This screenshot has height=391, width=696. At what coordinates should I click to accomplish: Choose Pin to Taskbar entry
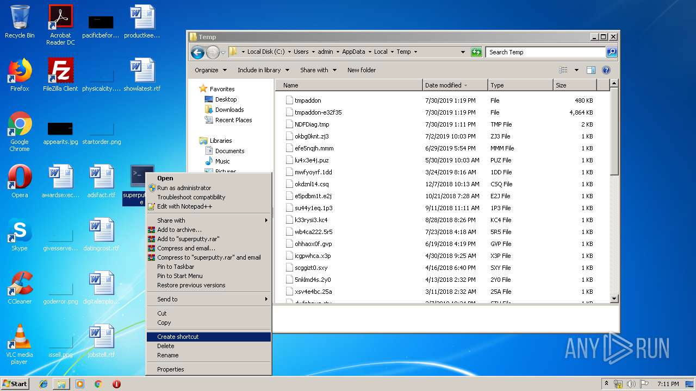tap(209, 267)
